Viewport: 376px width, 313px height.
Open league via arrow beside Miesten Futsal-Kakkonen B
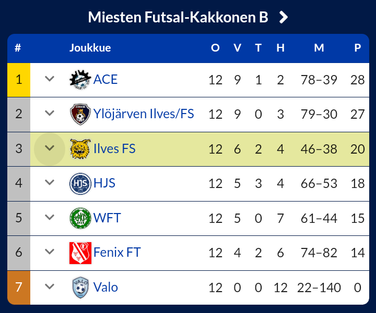pos(284,18)
